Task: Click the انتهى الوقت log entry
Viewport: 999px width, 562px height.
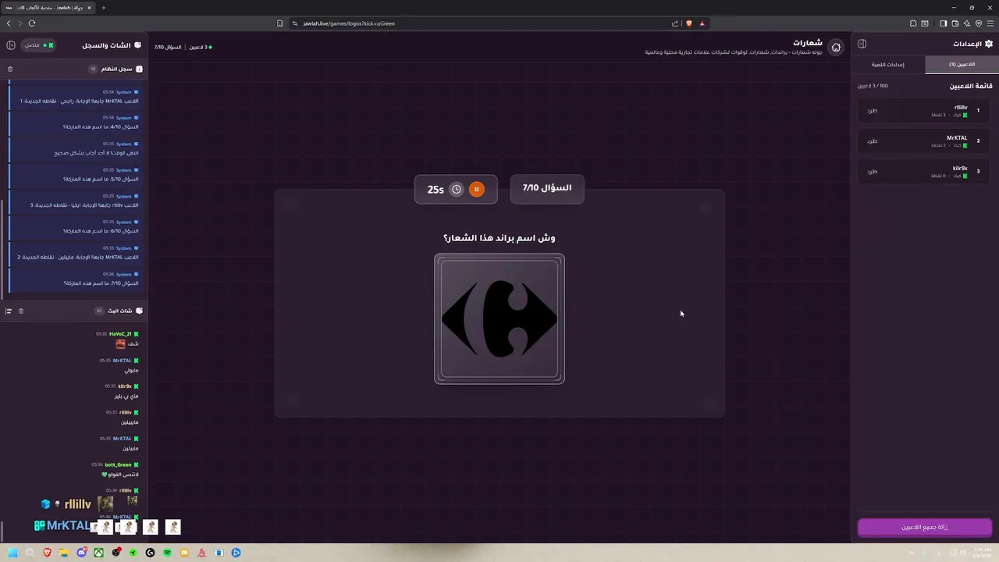Action: coord(75,149)
